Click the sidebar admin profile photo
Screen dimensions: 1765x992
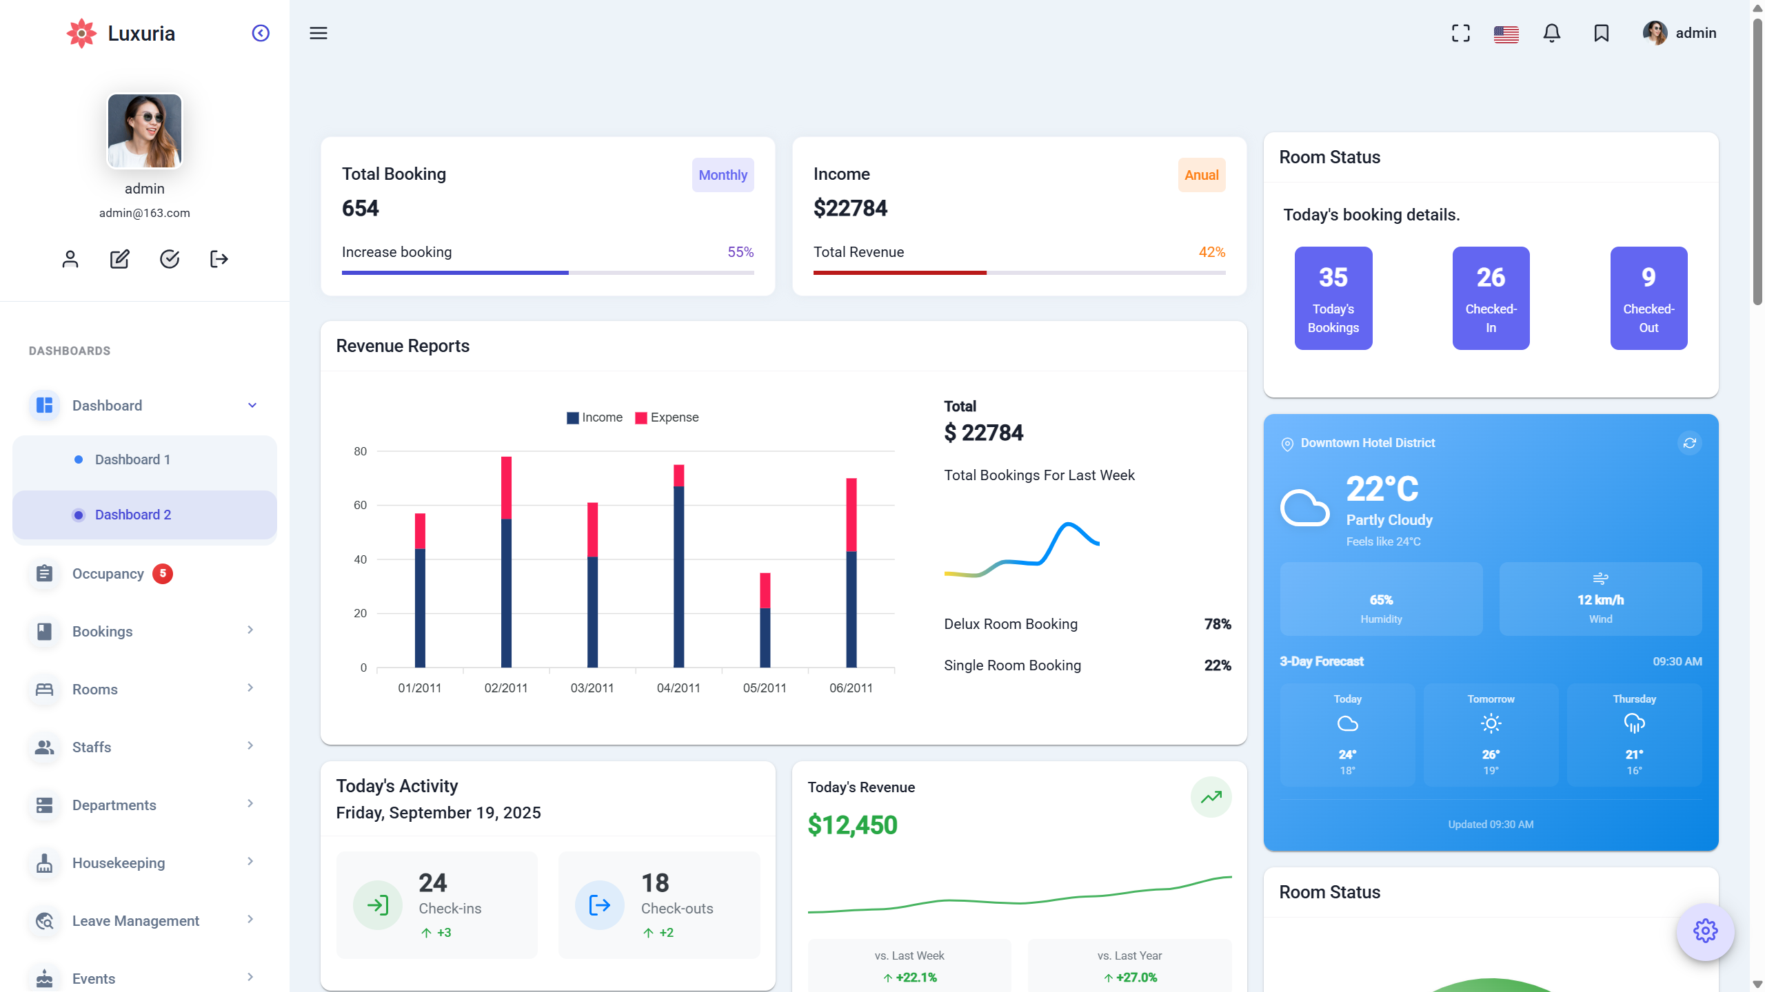(145, 131)
